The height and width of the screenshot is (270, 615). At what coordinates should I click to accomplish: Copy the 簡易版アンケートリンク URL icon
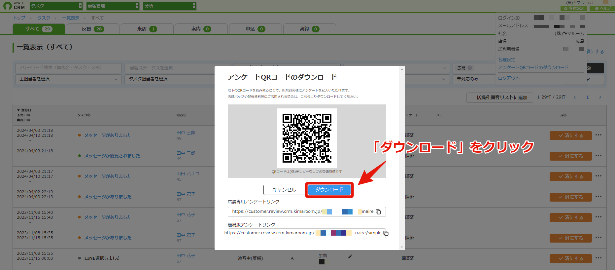pos(386,233)
